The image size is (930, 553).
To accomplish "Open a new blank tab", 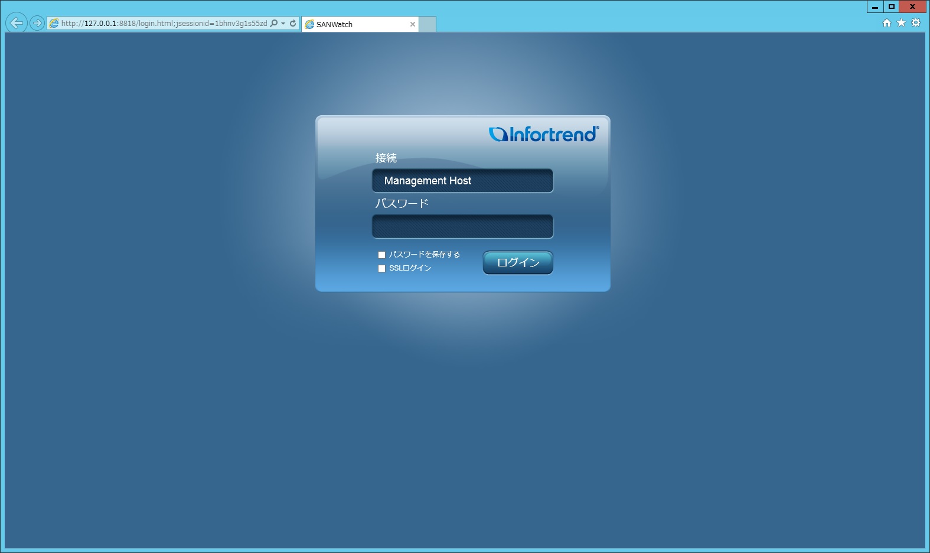I will (x=428, y=24).
